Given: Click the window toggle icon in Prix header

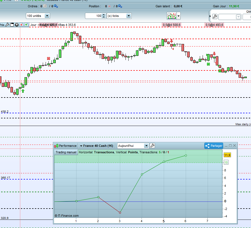Looking at the screenshot, I should tap(12, 25).
